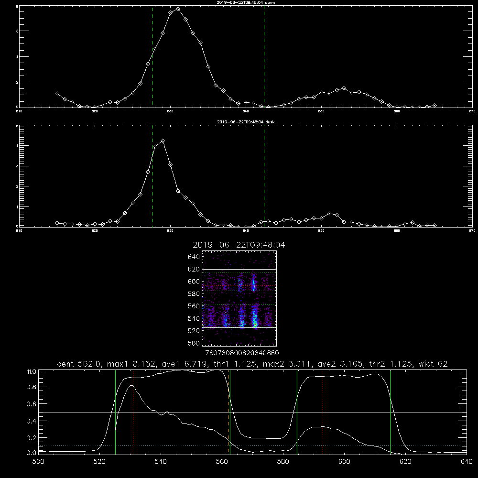Click first green dashed line in dusk plot

point(152,176)
